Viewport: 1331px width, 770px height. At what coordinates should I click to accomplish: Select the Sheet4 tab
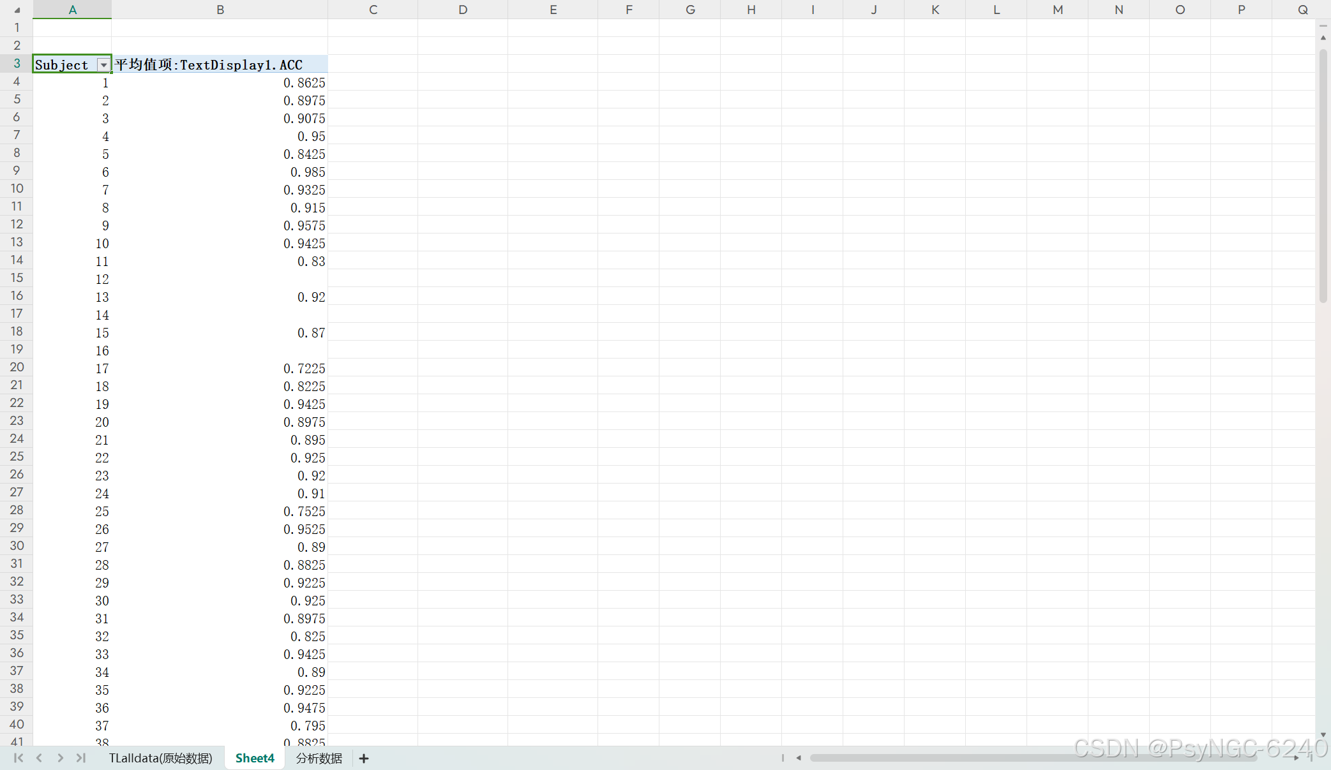click(255, 758)
